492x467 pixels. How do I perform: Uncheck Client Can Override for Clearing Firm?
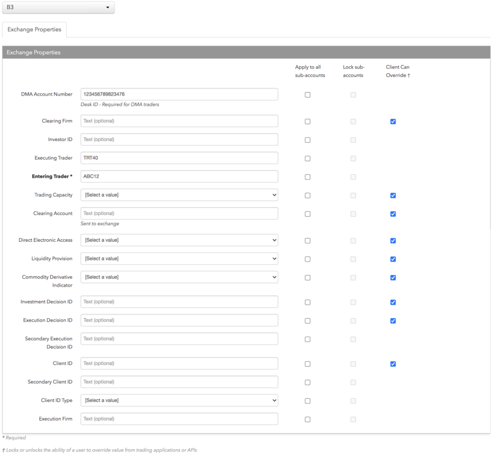coord(393,122)
